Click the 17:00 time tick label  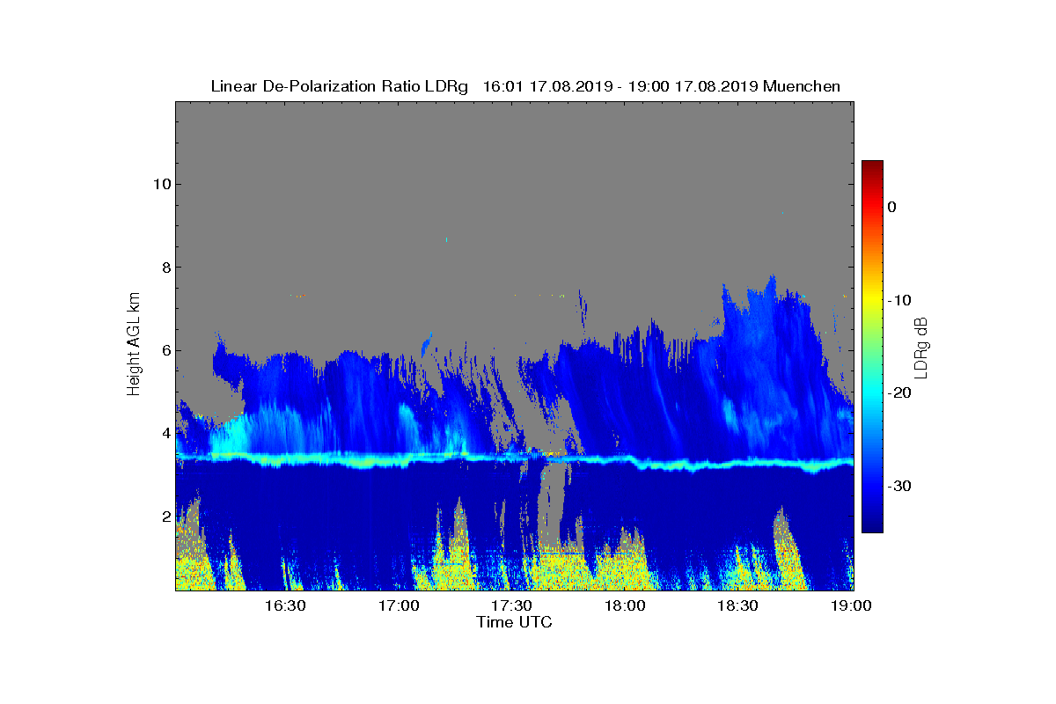(x=398, y=606)
